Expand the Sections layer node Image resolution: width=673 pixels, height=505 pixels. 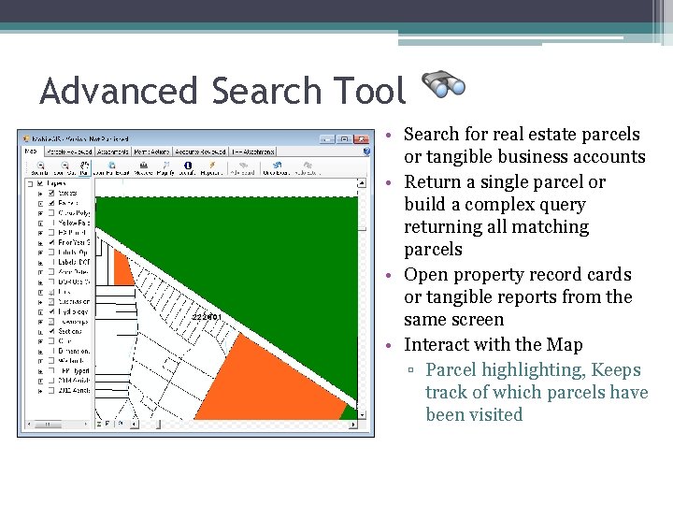[40, 331]
